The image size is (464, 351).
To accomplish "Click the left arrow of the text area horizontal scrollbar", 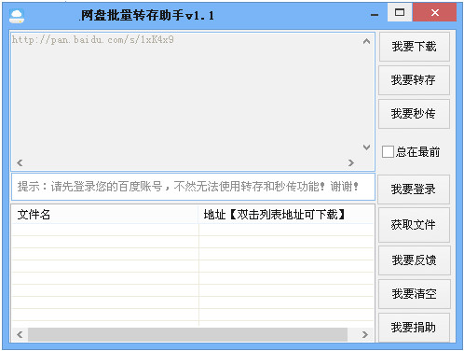I will 20,162.
